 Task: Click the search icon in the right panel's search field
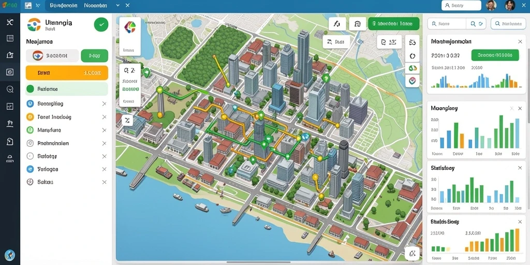(473, 24)
